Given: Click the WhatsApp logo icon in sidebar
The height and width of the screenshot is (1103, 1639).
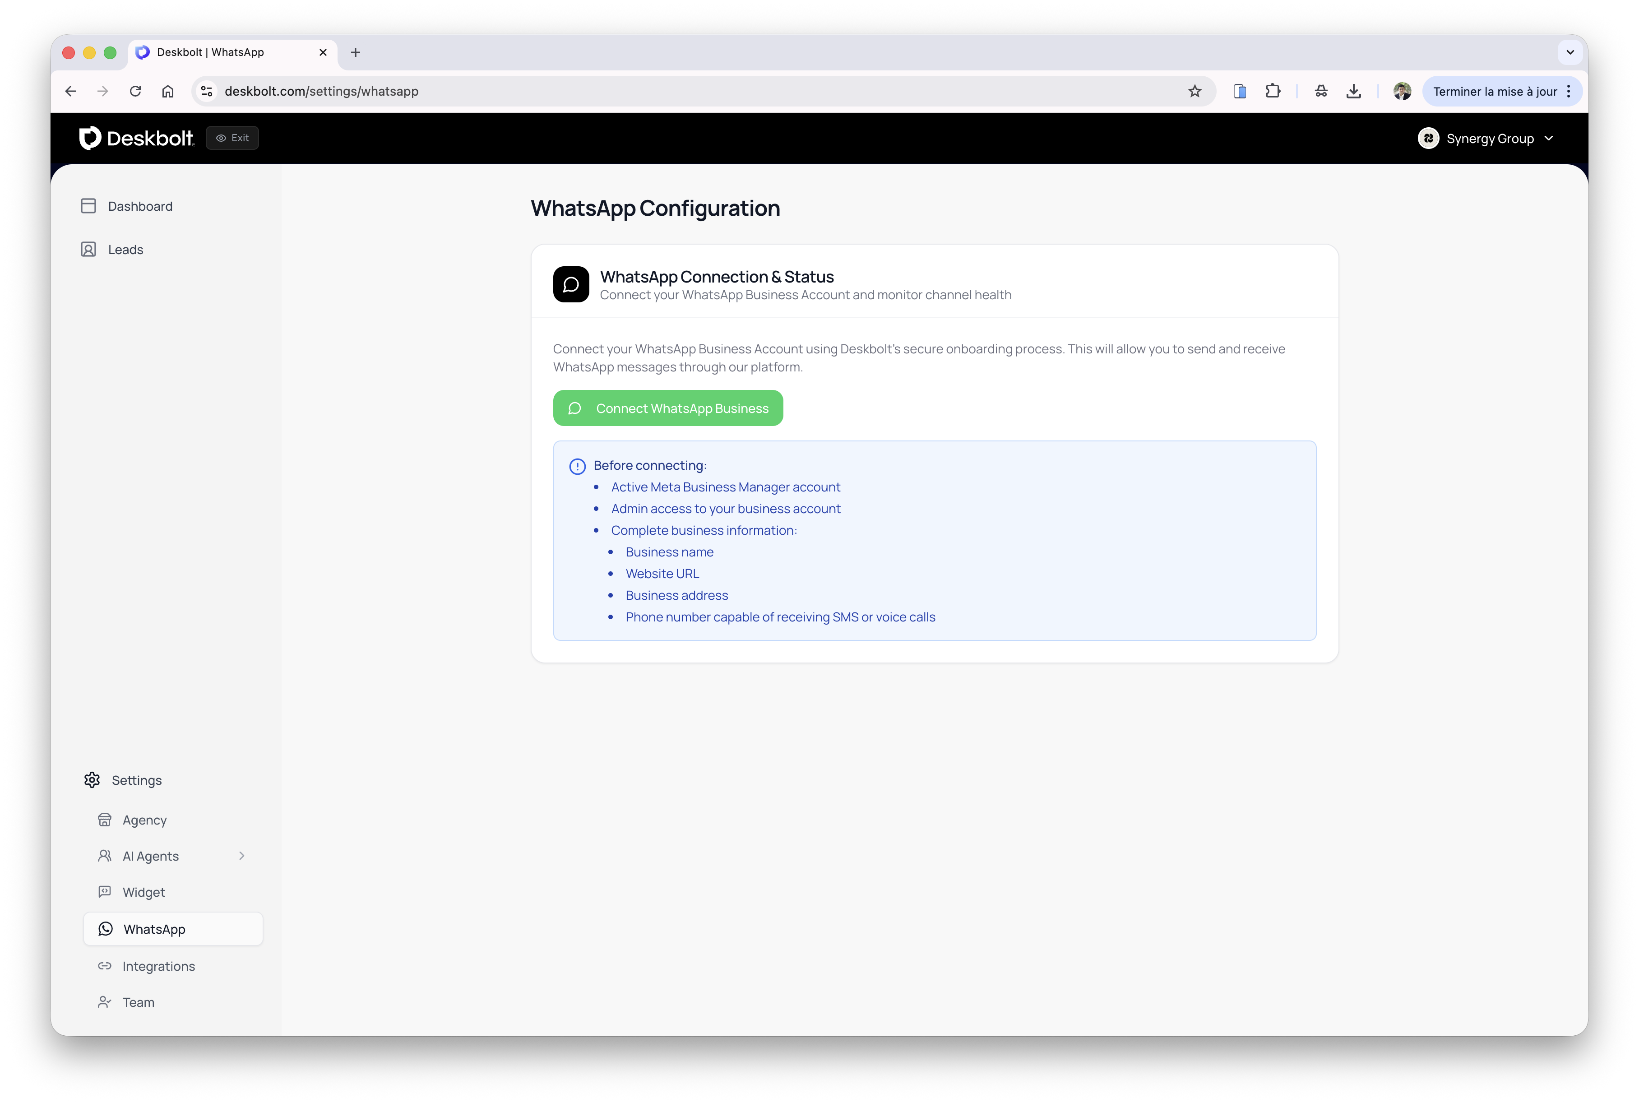Looking at the screenshot, I should (106, 928).
